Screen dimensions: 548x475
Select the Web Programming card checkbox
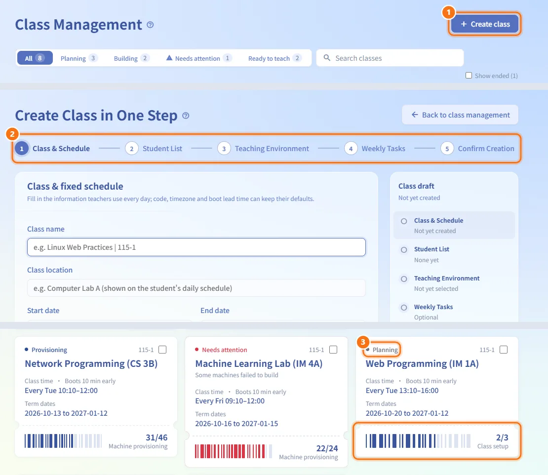504,350
